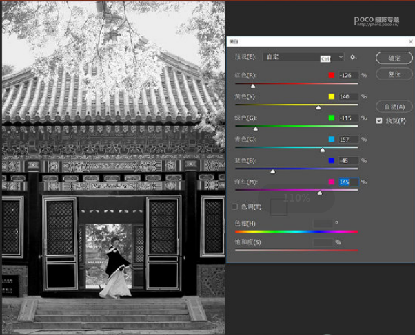Click the 洋红(M) slider handle
Viewport: 415px width, 335px height.
[320, 193]
